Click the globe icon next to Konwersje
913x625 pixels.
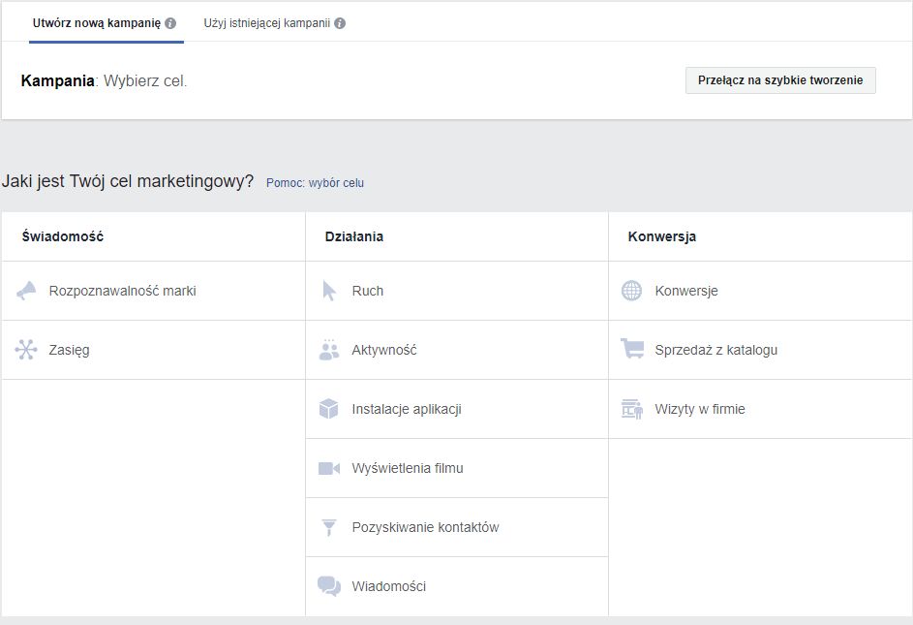click(631, 291)
